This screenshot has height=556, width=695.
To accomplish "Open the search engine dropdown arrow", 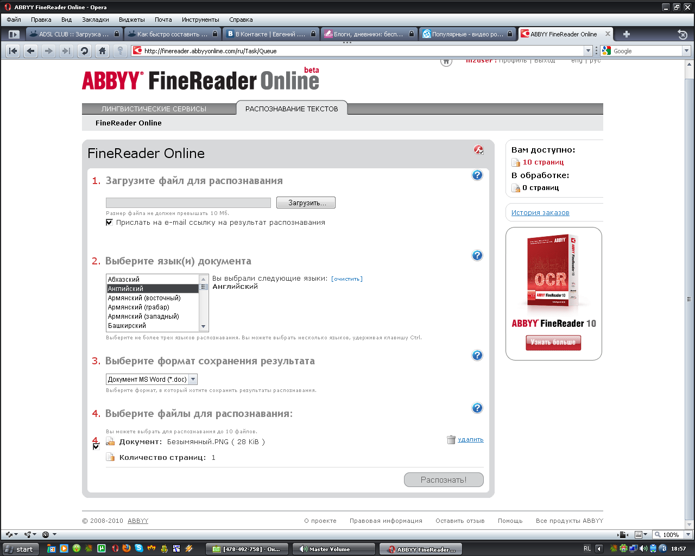I will click(x=686, y=51).
